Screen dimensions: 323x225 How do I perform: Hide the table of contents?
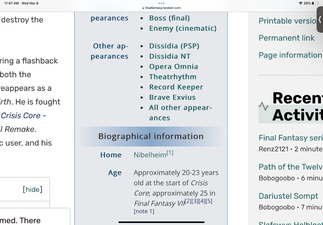pyautogui.click(x=33, y=189)
